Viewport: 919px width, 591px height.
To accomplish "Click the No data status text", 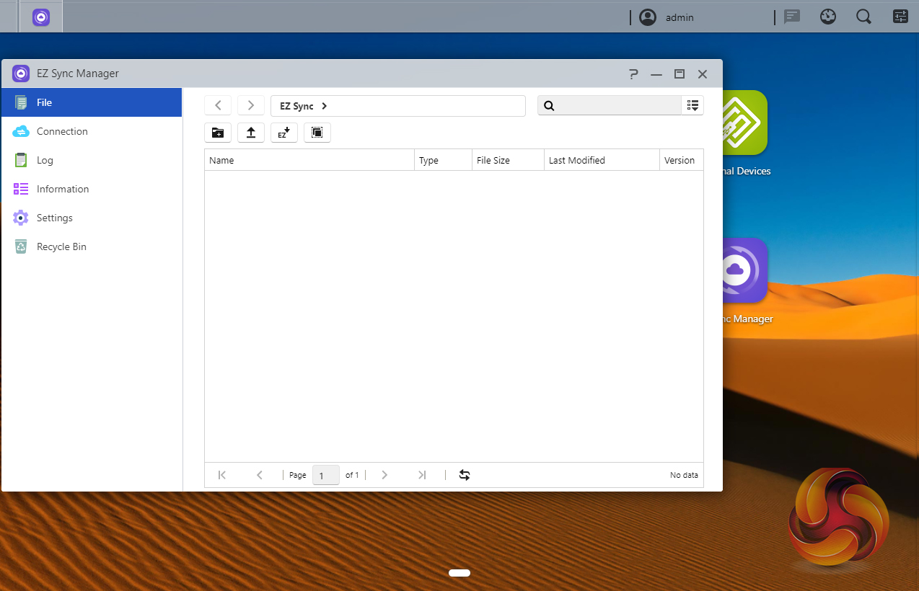I will point(684,475).
